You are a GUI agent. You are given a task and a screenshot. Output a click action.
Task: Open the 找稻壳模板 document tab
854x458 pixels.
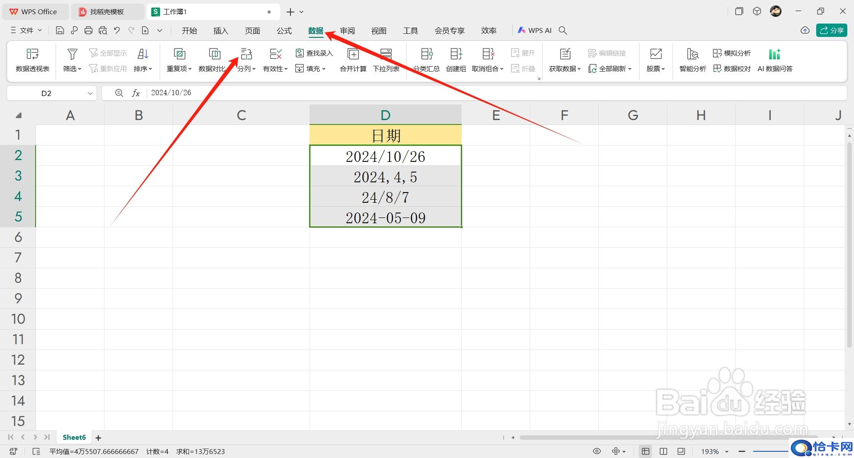coord(107,12)
